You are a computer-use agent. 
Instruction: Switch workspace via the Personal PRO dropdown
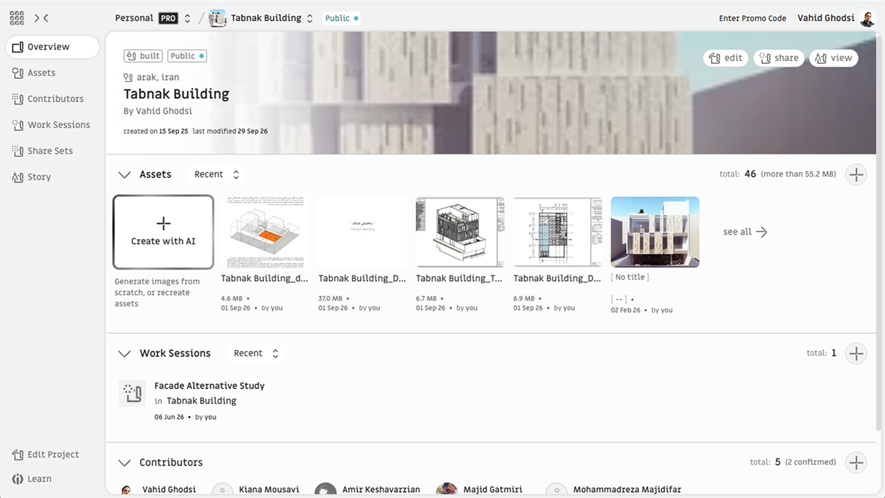point(152,18)
